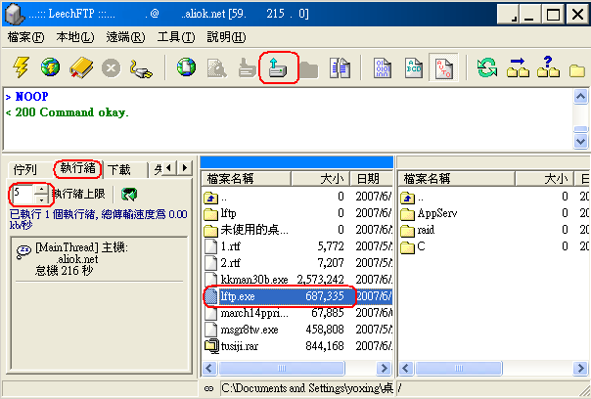Viewport: 591px width, 399px height.
Task: Open the 遠端 (Remote) menu
Action: pyautogui.click(x=124, y=37)
